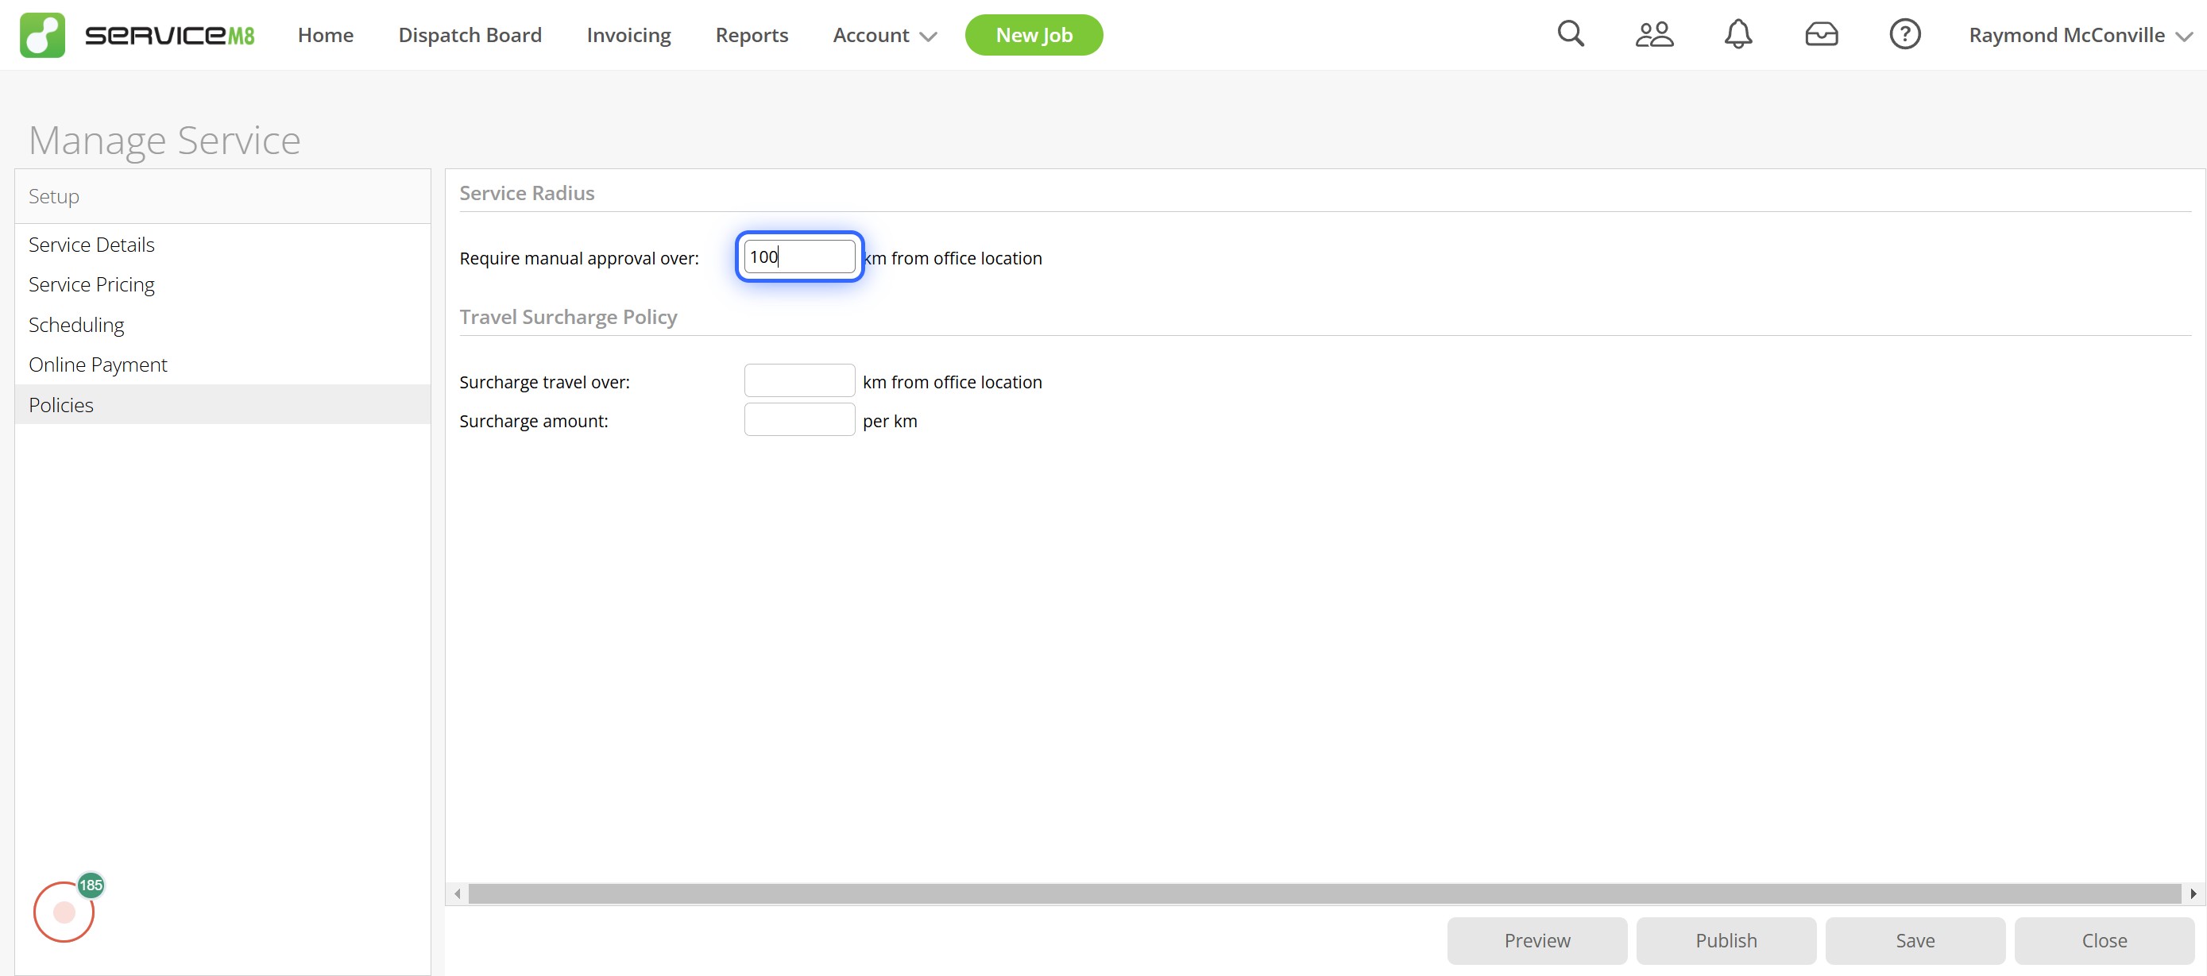Expand the Raymond McConville user menu
This screenshot has height=976, width=2207.
2080,35
